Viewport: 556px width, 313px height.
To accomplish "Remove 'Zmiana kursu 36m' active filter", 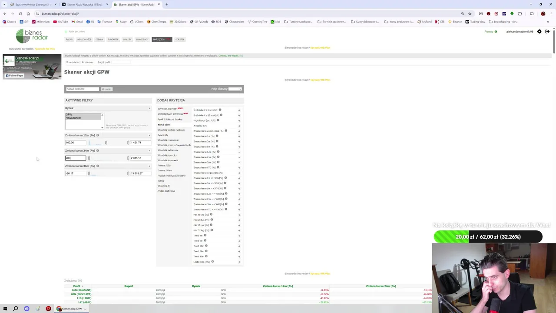I will pyautogui.click(x=149, y=166).
